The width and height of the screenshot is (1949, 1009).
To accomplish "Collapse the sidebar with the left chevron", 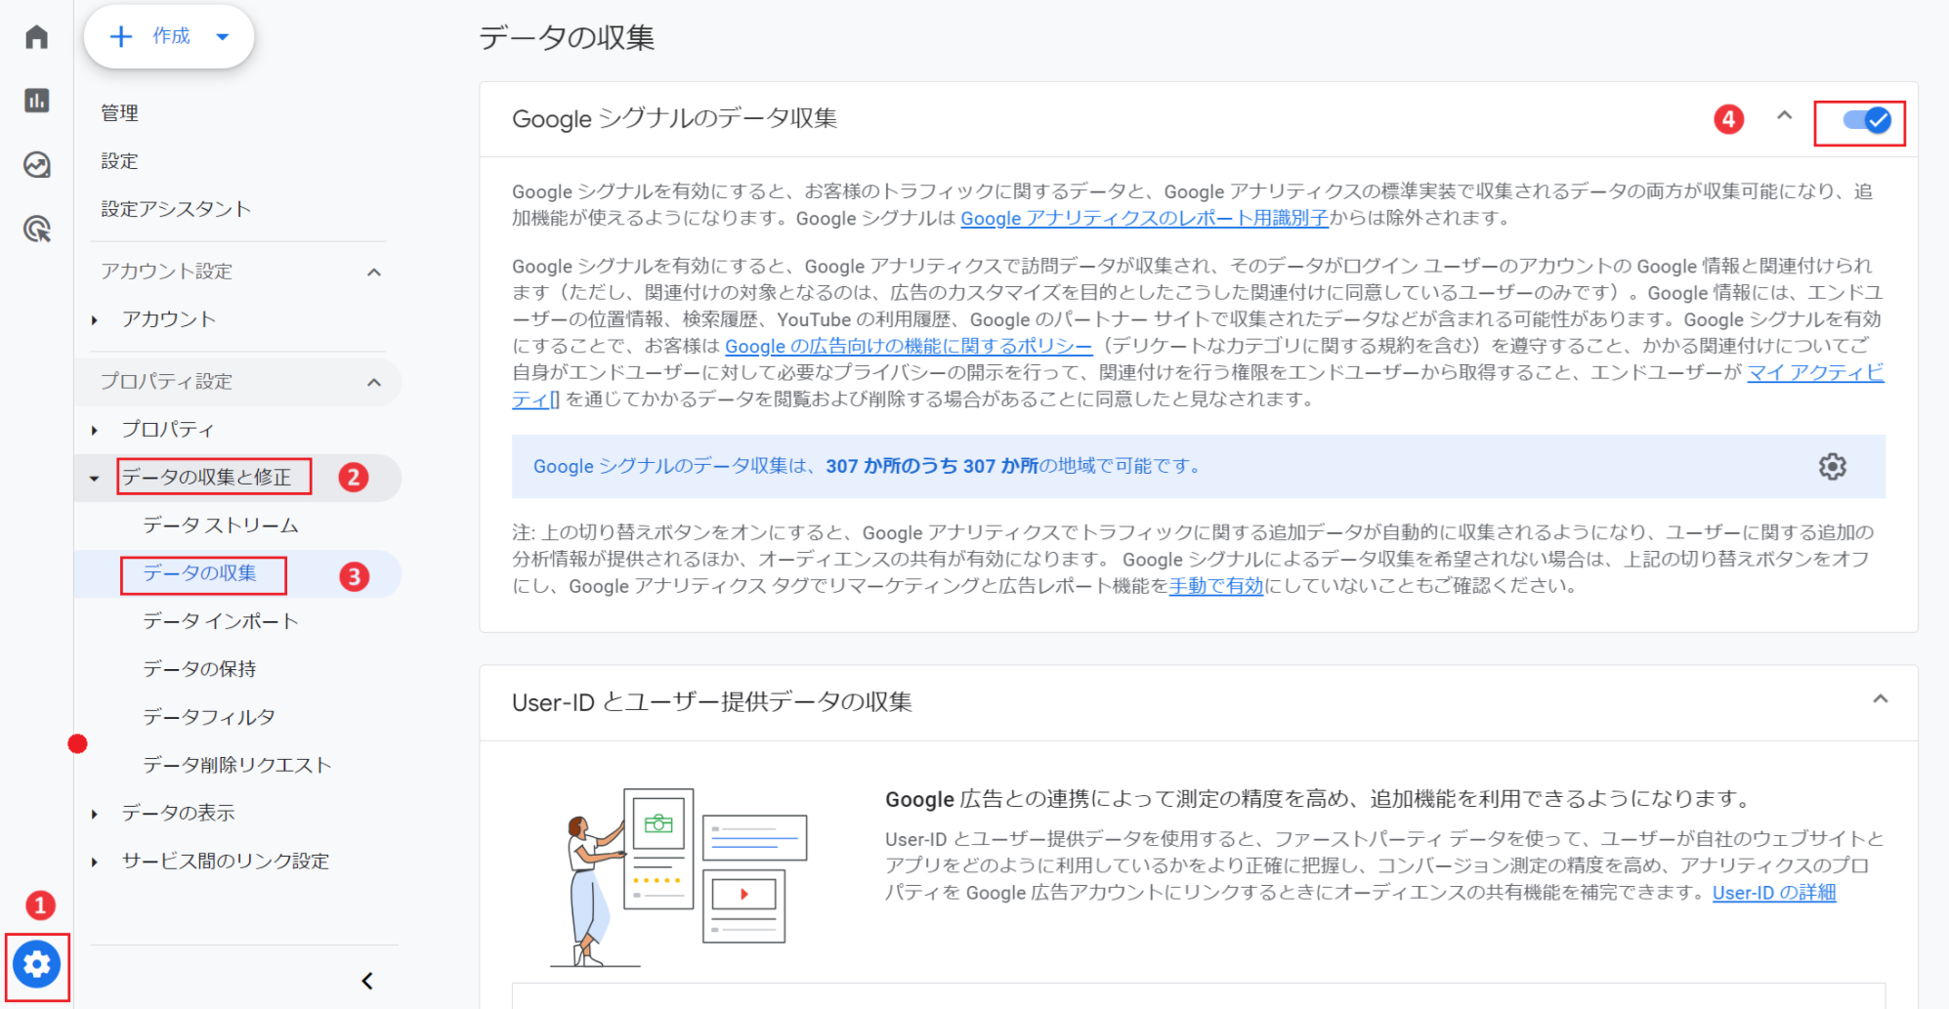I will coord(367,981).
